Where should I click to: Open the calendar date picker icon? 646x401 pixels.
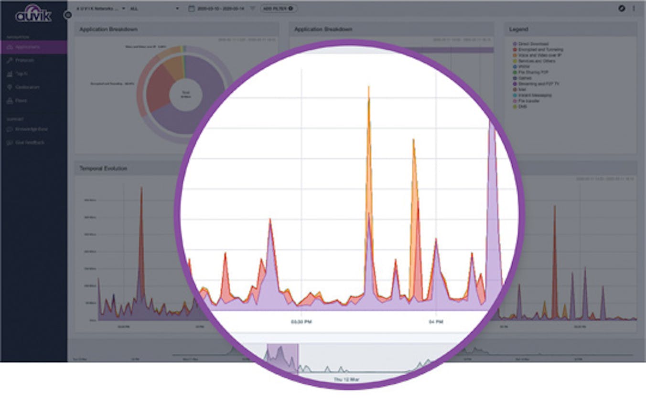[x=191, y=9]
